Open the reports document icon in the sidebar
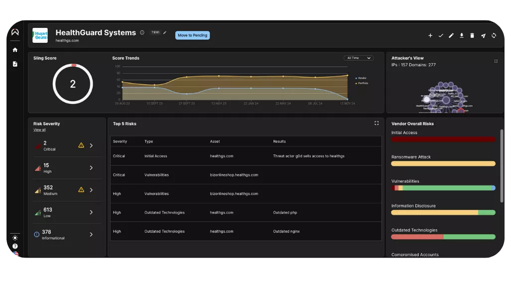 coord(15,64)
